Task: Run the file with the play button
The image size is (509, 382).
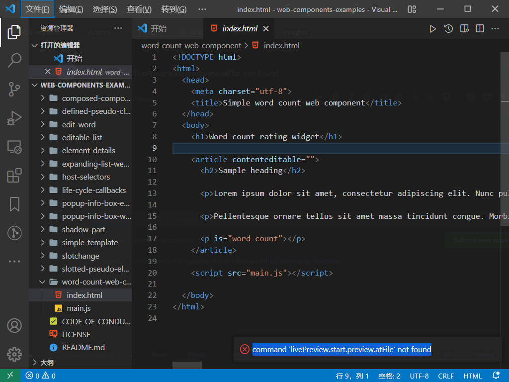Action: [x=432, y=29]
